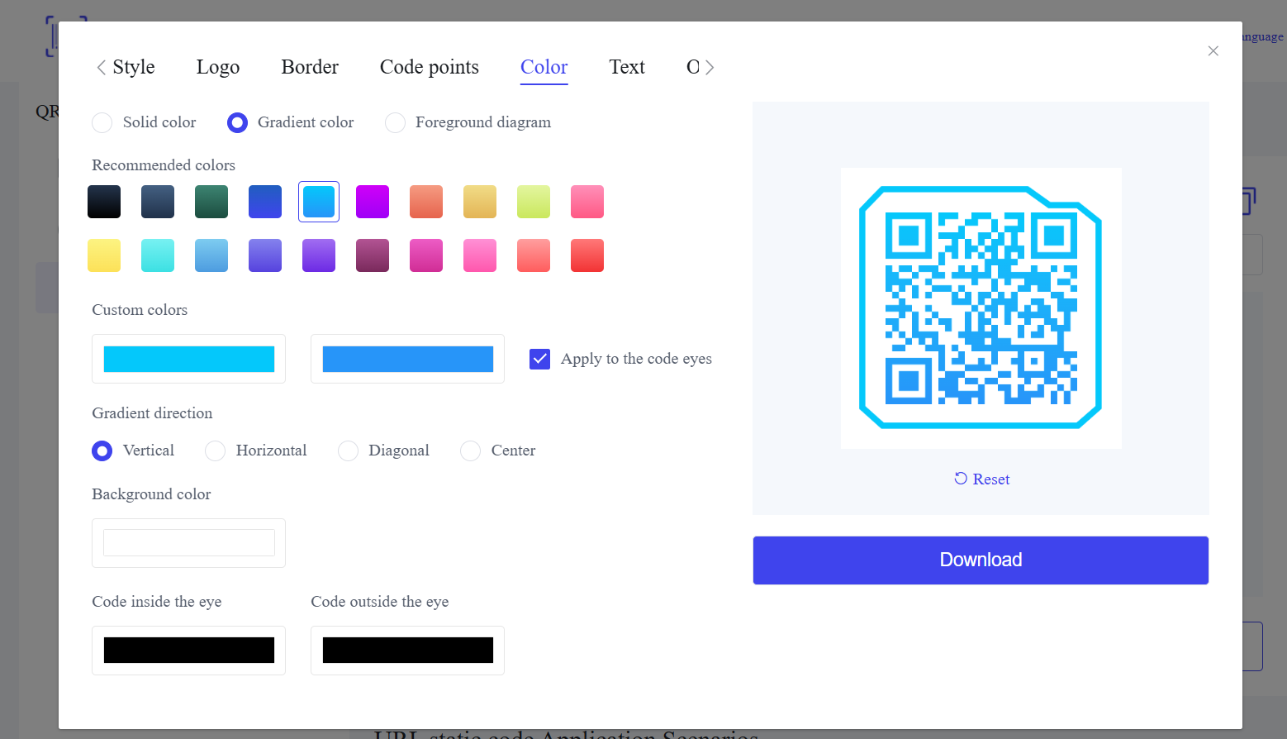1287x739 pixels.
Task: Pick the royal blue recommended swatch
Action: pos(265,202)
